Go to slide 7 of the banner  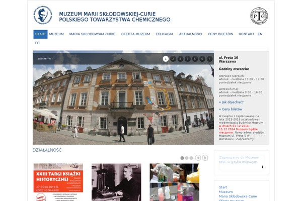click(x=209, y=59)
